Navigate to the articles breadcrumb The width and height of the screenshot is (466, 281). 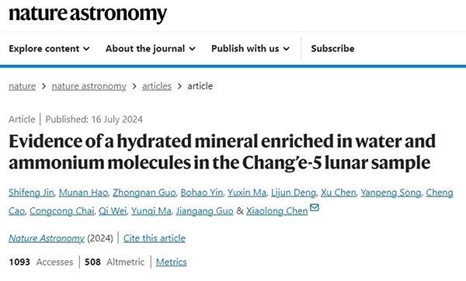point(157,86)
